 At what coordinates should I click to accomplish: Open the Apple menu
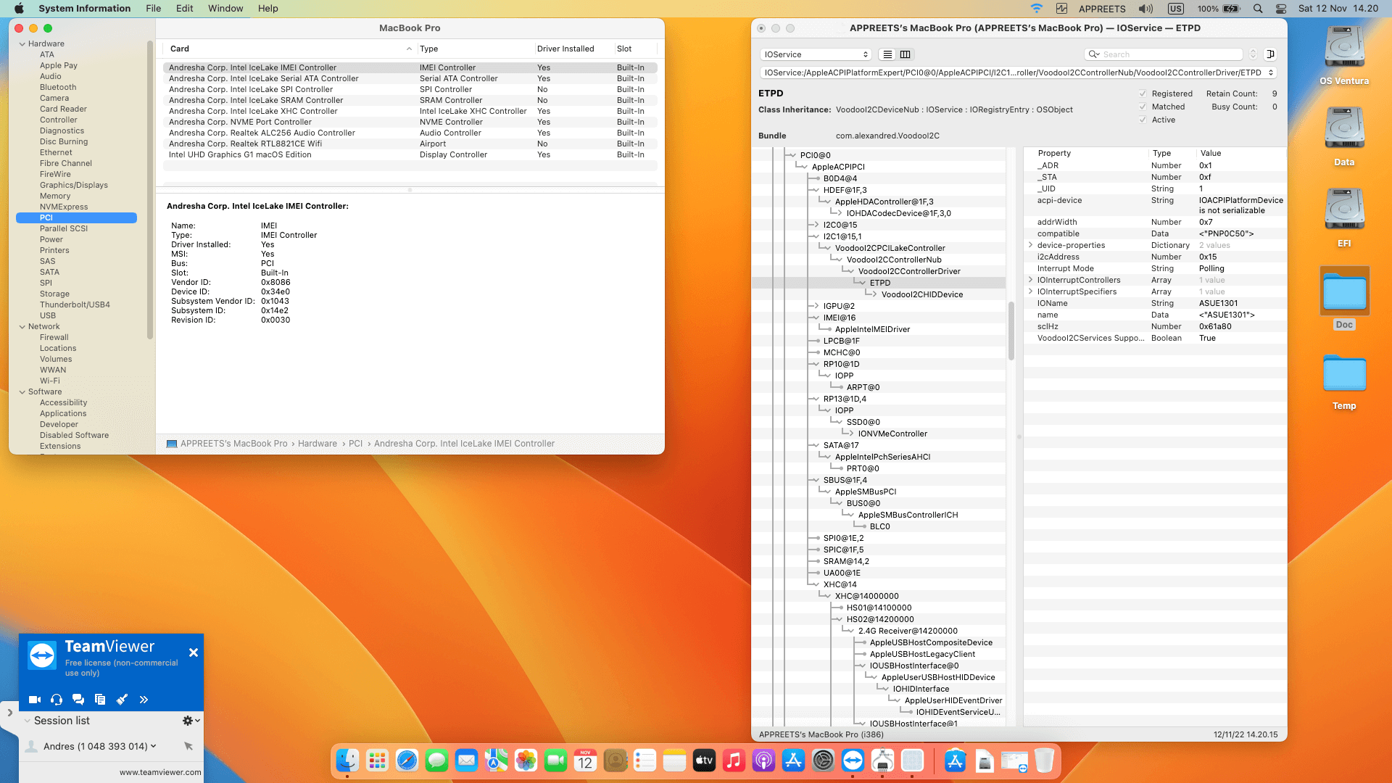(19, 9)
